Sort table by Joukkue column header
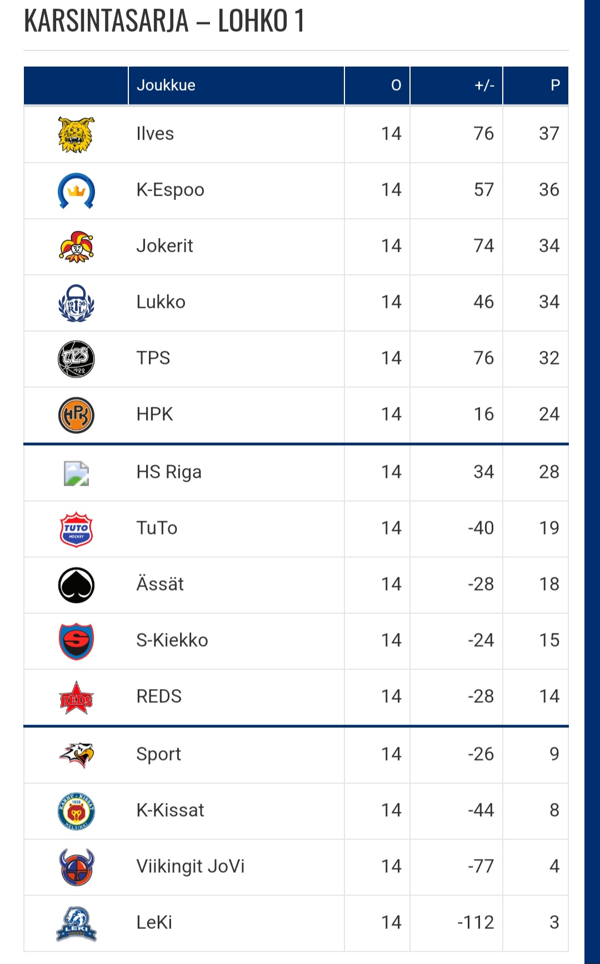The width and height of the screenshot is (600, 964). click(166, 85)
